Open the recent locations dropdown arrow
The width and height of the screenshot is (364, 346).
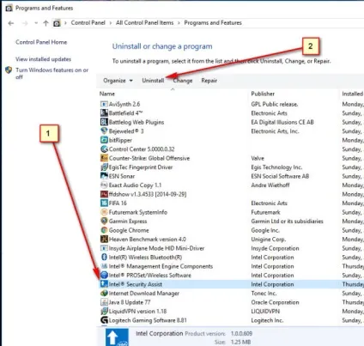click(36, 23)
